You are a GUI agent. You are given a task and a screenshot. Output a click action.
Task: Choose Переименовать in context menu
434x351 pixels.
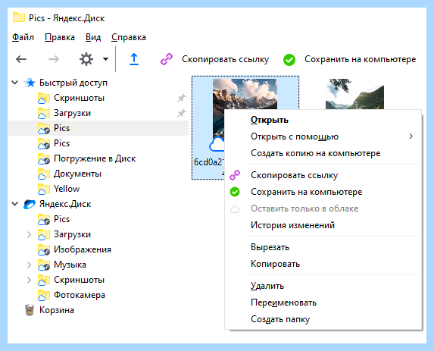tap(283, 302)
